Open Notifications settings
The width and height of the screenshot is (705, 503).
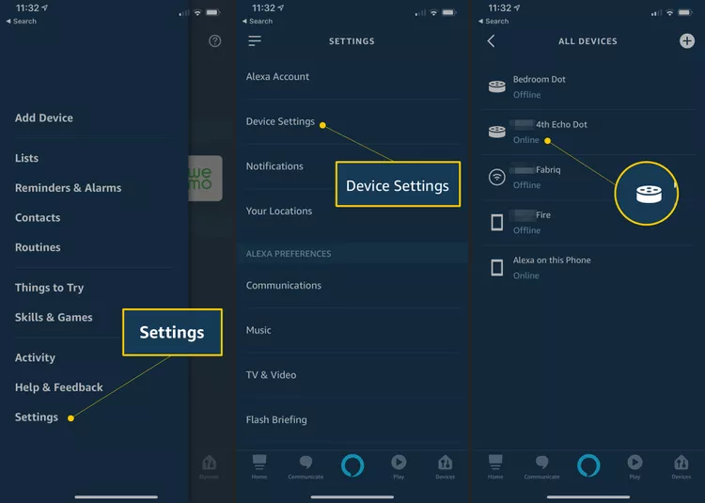pos(352,166)
